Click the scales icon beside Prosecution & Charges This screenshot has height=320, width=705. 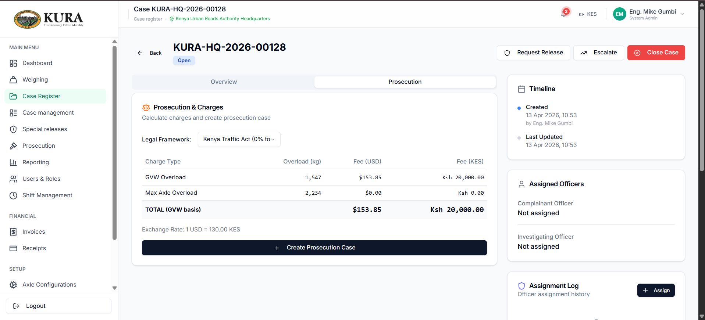(x=146, y=107)
